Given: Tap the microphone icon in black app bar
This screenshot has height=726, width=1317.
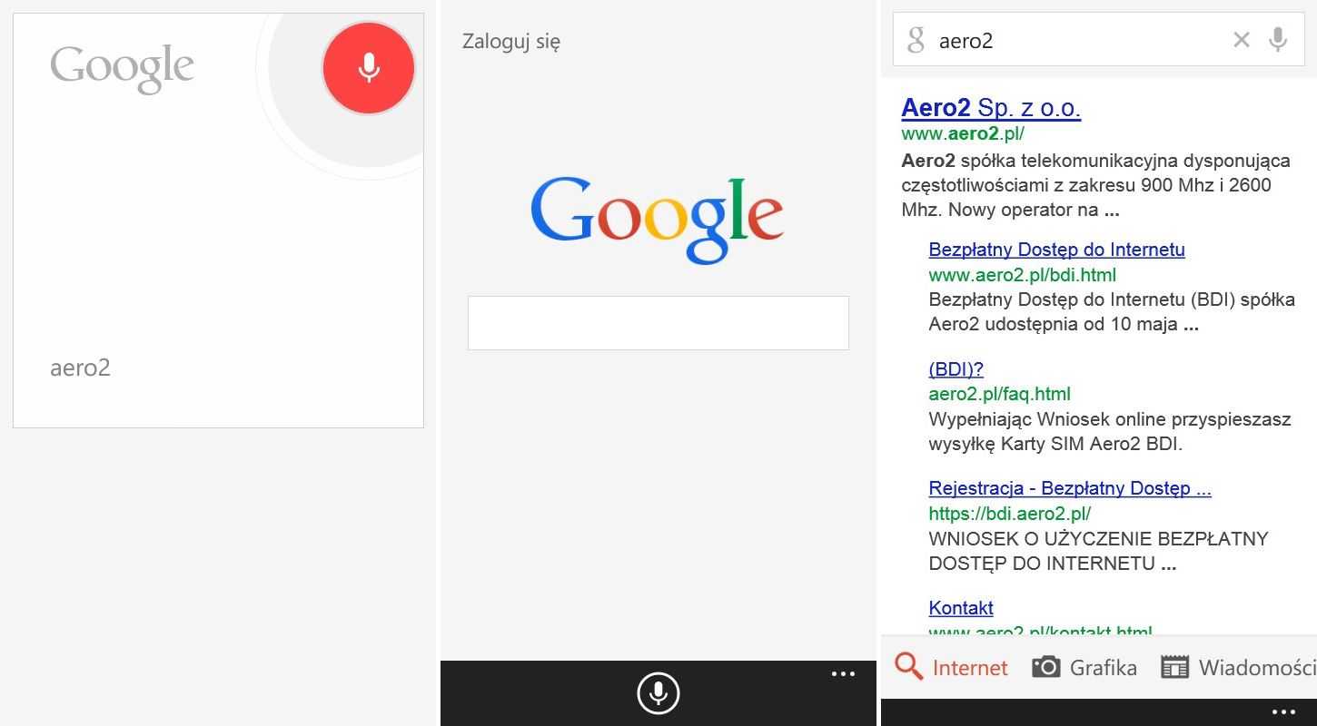Looking at the screenshot, I should [658, 694].
